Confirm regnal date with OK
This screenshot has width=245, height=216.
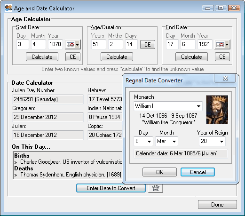click(x=159, y=172)
